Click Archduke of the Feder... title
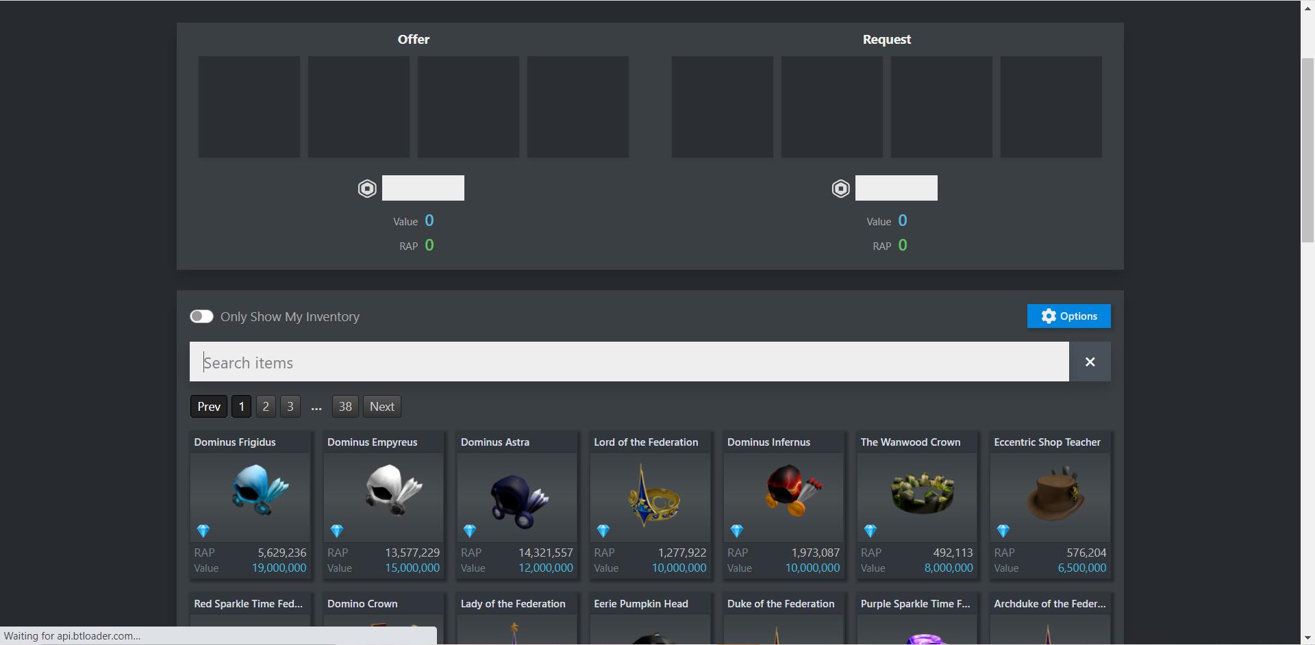The image size is (1315, 645). (x=1050, y=603)
